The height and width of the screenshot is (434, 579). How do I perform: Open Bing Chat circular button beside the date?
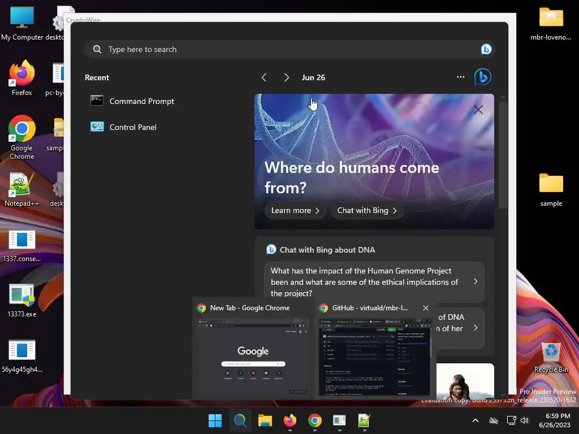pos(483,77)
